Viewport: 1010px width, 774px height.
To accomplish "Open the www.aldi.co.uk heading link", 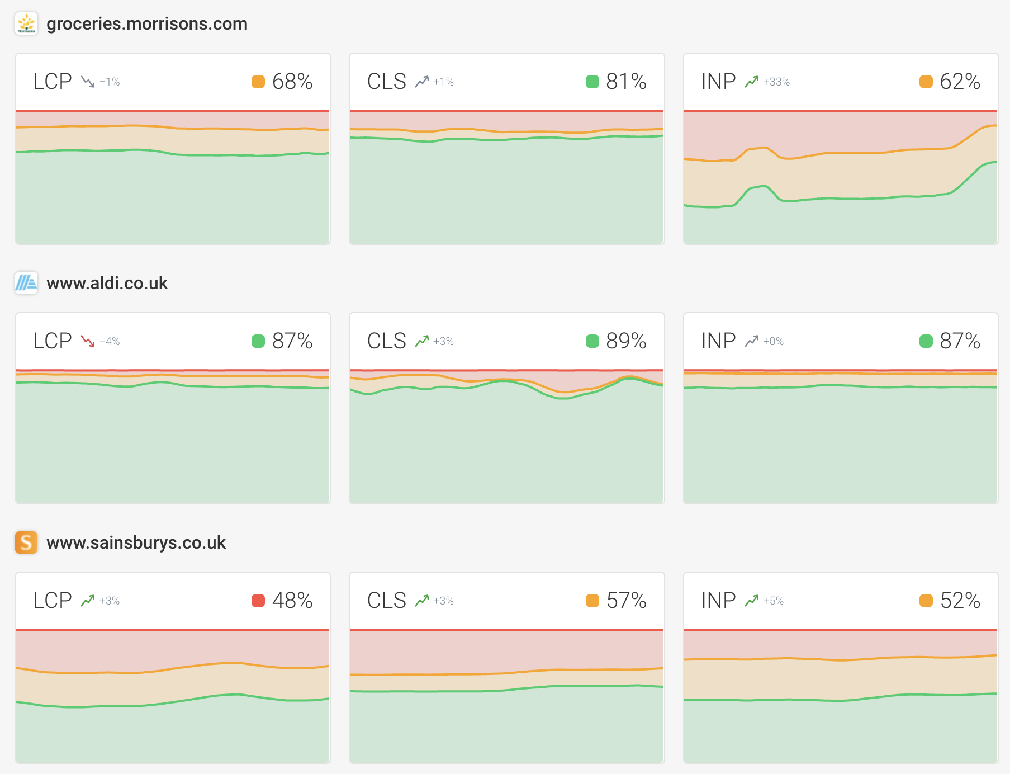I will (x=107, y=284).
